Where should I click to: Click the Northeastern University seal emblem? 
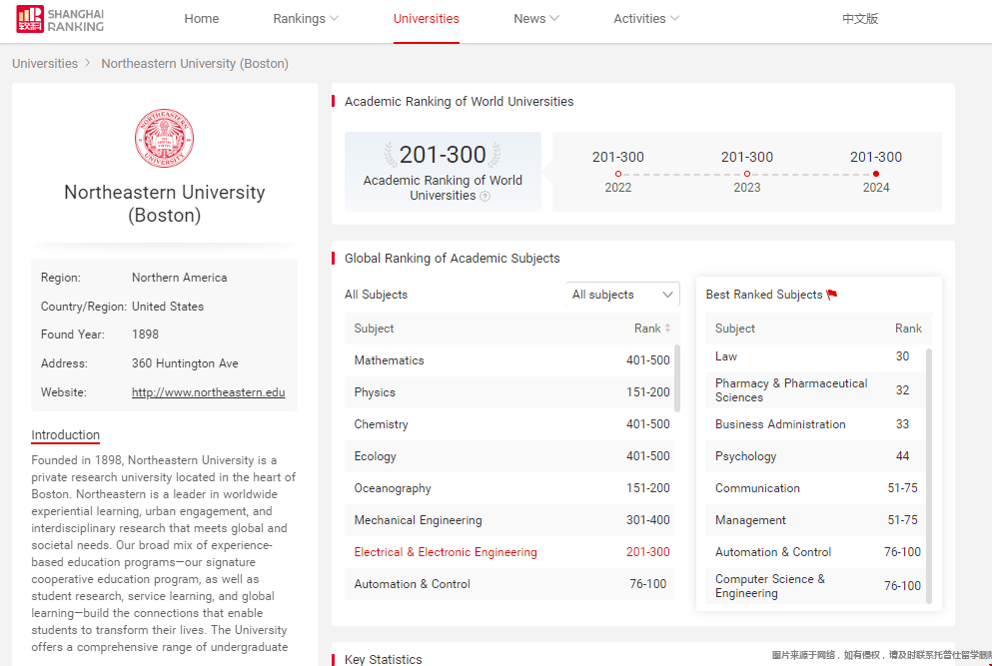pyautogui.click(x=164, y=139)
